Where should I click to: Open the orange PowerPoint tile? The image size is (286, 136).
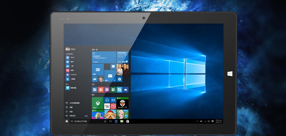click(x=101, y=90)
